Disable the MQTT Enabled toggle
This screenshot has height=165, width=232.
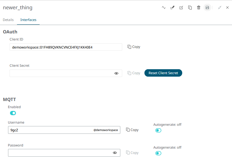[13, 113]
